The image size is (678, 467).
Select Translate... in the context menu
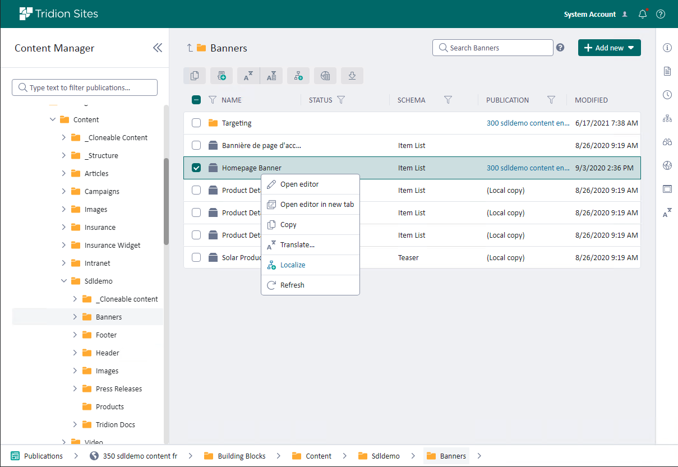297,244
